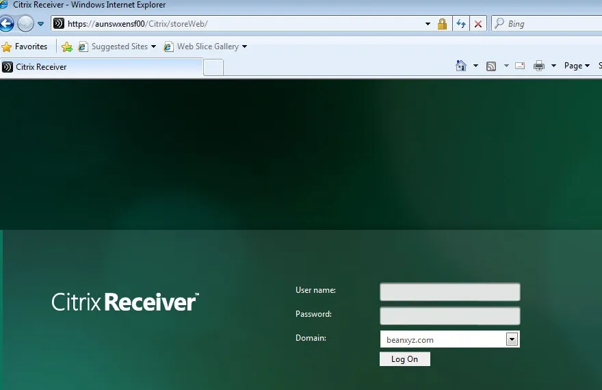Expand the Print options dropdown arrow

click(553, 66)
